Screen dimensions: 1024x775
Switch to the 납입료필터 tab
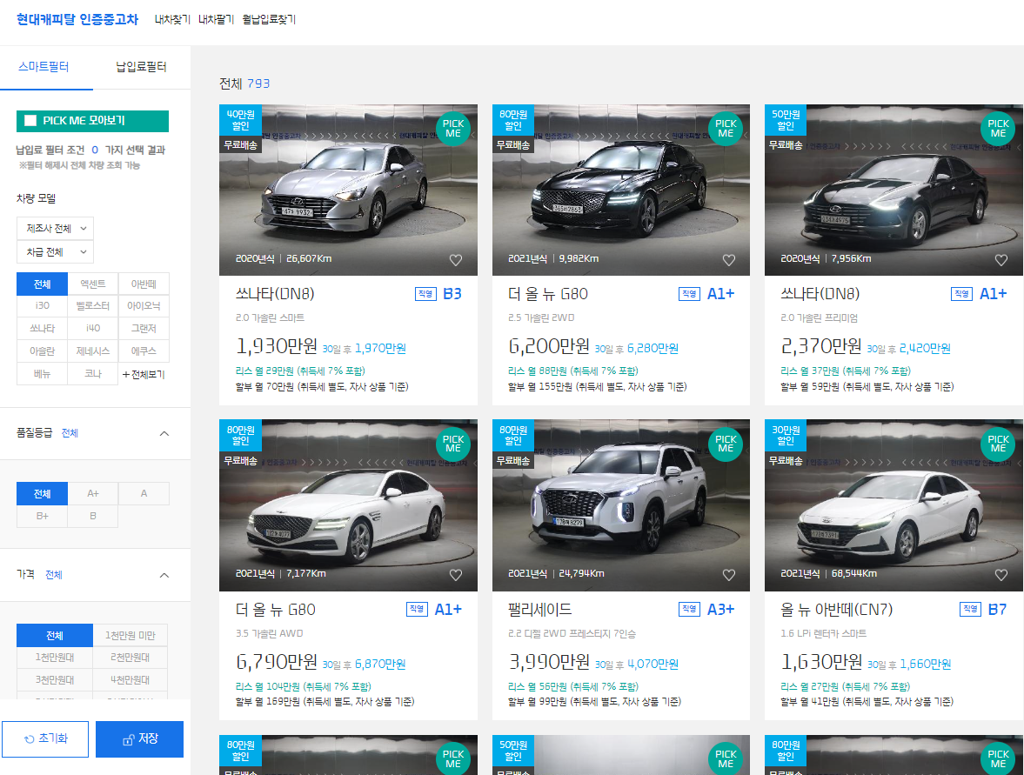pyautogui.click(x=141, y=67)
